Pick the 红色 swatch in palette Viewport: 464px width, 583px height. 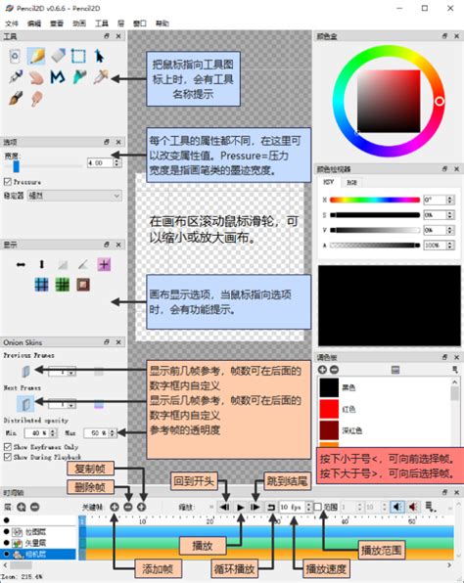coord(329,409)
